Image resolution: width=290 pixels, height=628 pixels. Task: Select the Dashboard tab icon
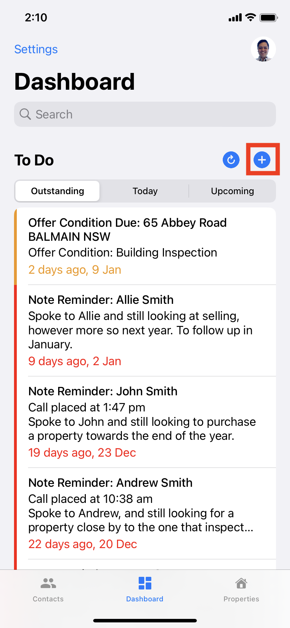pyautogui.click(x=145, y=583)
